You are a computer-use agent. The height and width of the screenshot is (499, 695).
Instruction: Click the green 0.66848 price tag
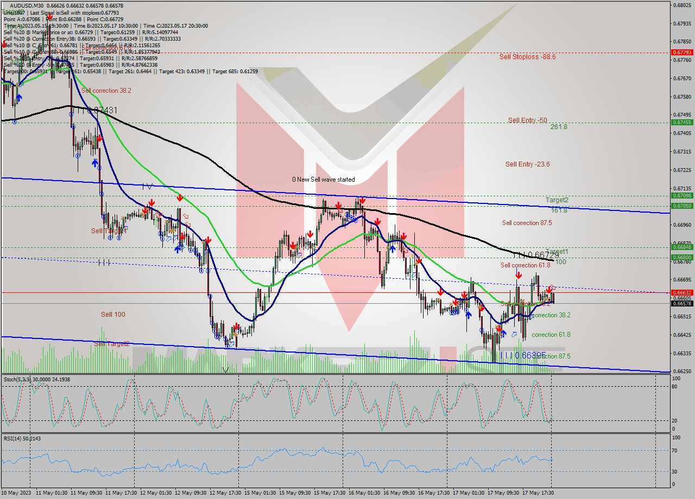(682, 247)
